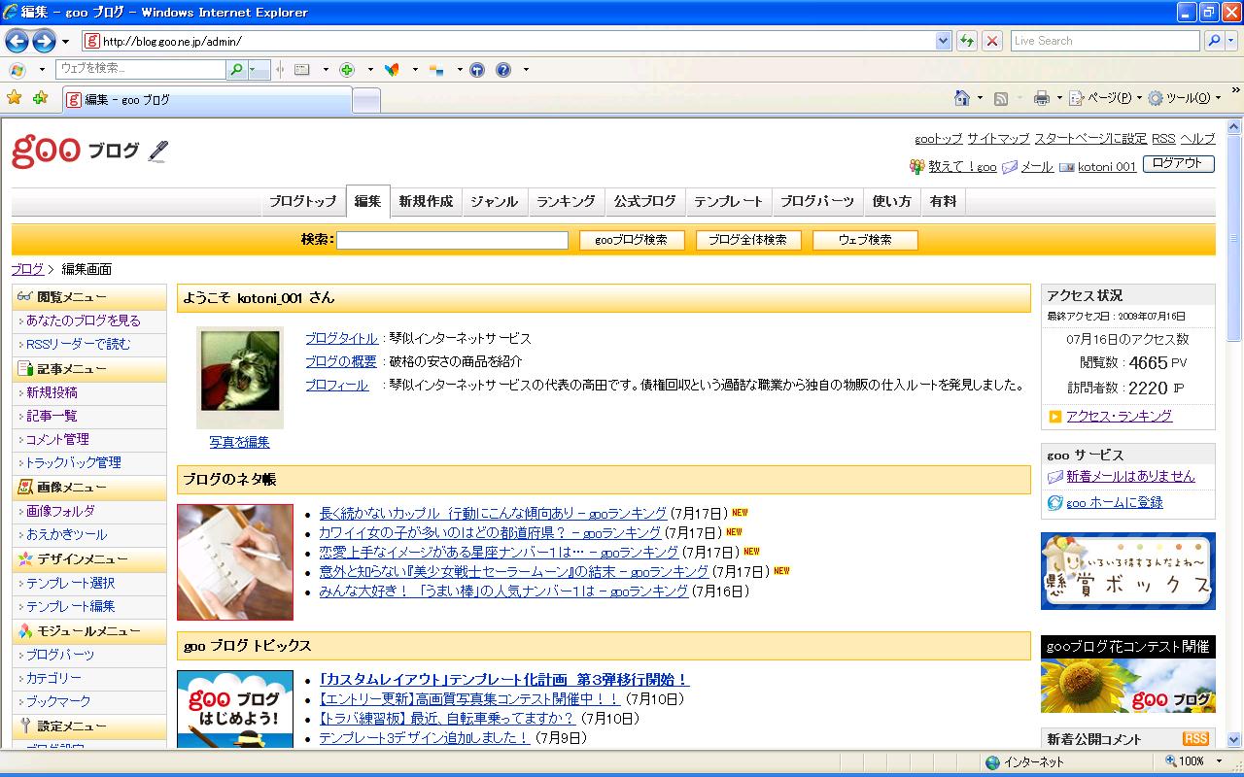This screenshot has width=1244, height=777.
Task: Click the Windows Live toolbar logo icon
Action: tap(17, 70)
